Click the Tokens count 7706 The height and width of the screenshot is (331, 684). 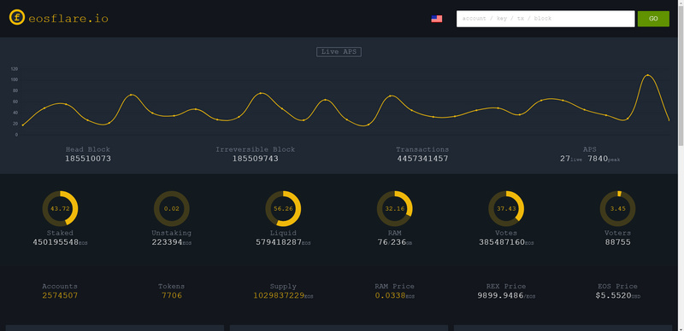(x=172, y=296)
